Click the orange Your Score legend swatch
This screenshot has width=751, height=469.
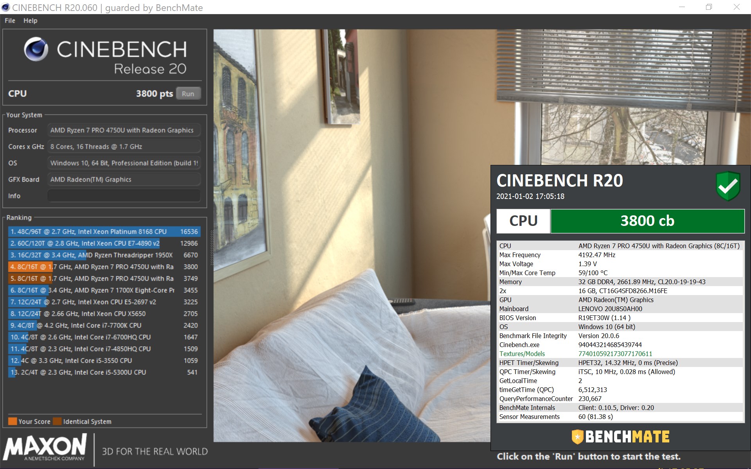13,421
